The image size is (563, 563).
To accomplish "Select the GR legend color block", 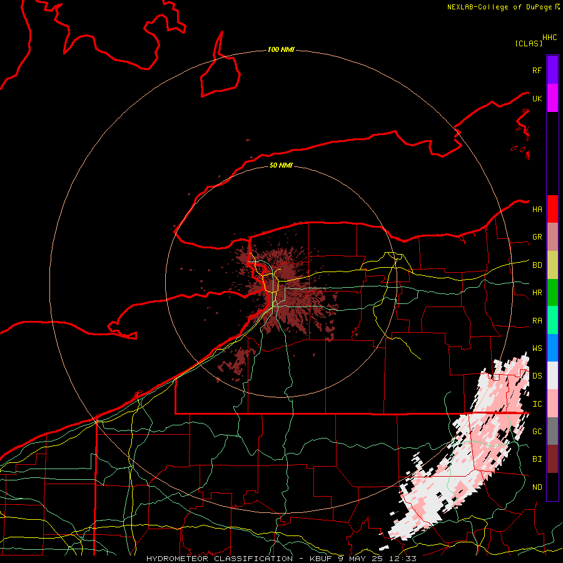I will tap(552, 237).
